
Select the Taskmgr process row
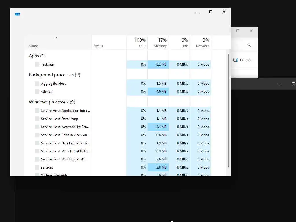pyautogui.click(x=118, y=64)
